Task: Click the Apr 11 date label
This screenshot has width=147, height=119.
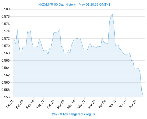Action: pyautogui.click(x=112, y=104)
